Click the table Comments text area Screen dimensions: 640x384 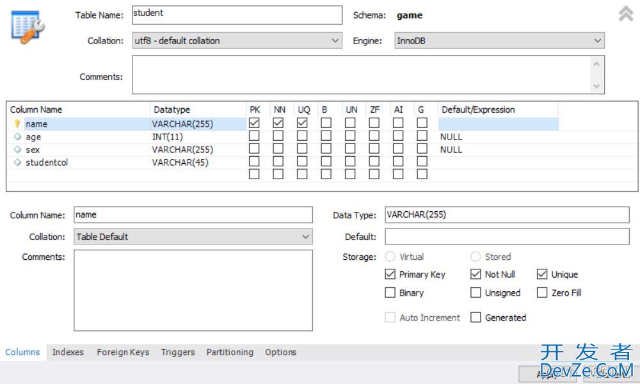click(x=361, y=75)
